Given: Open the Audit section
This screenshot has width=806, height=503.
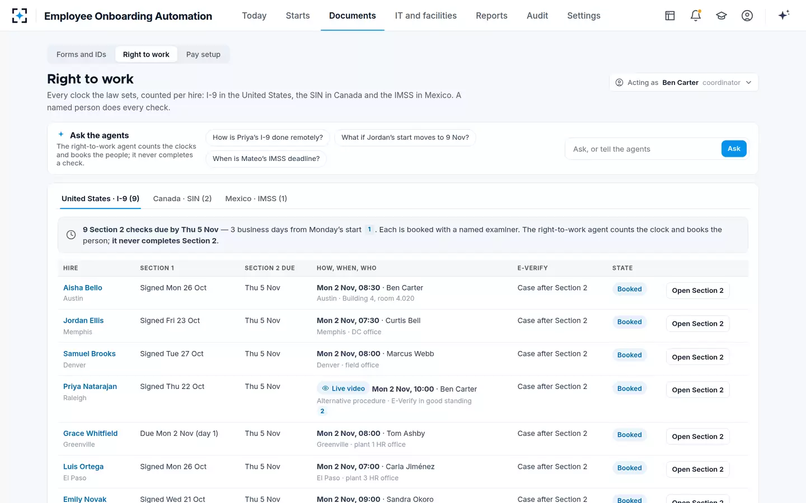Looking at the screenshot, I should (537, 16).
